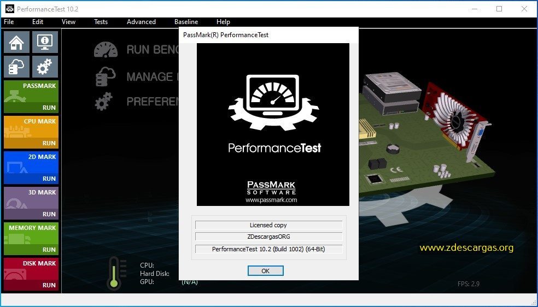Viewport: 538px width, 307px height.
Task: Open the Baseline menu
Action: pos(186,22)
